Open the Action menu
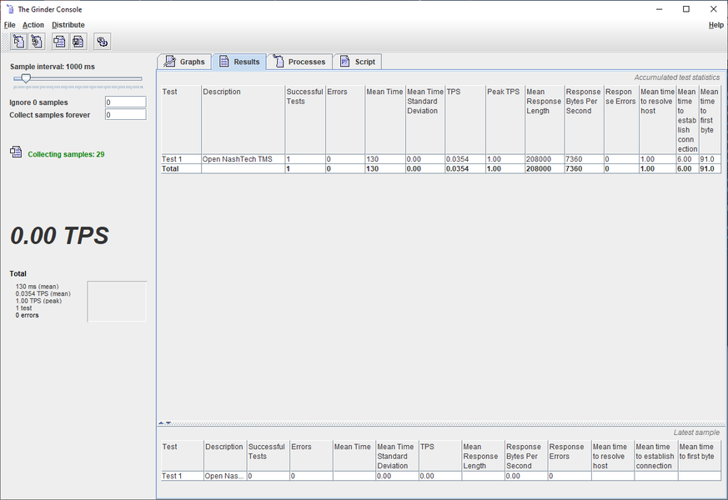728x500 pixels. (x=33, y=25)
